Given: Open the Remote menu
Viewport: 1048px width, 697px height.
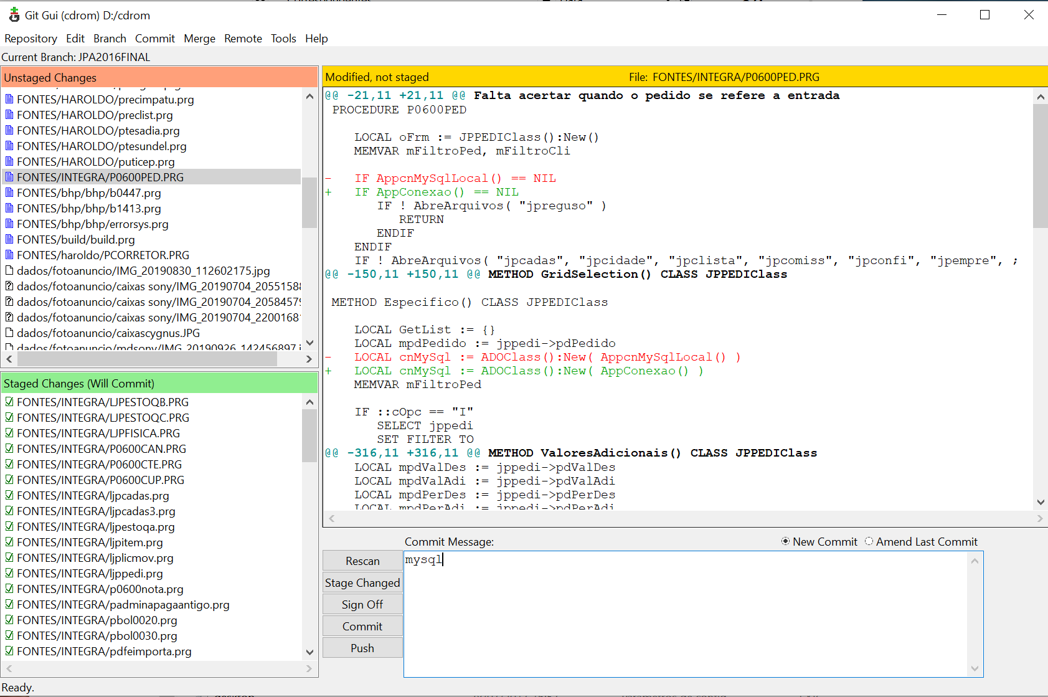Looking at the screenshot, I should [x=243, y=39].
